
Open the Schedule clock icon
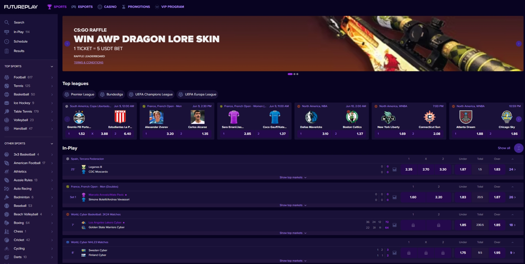click(x=7, y=41)
